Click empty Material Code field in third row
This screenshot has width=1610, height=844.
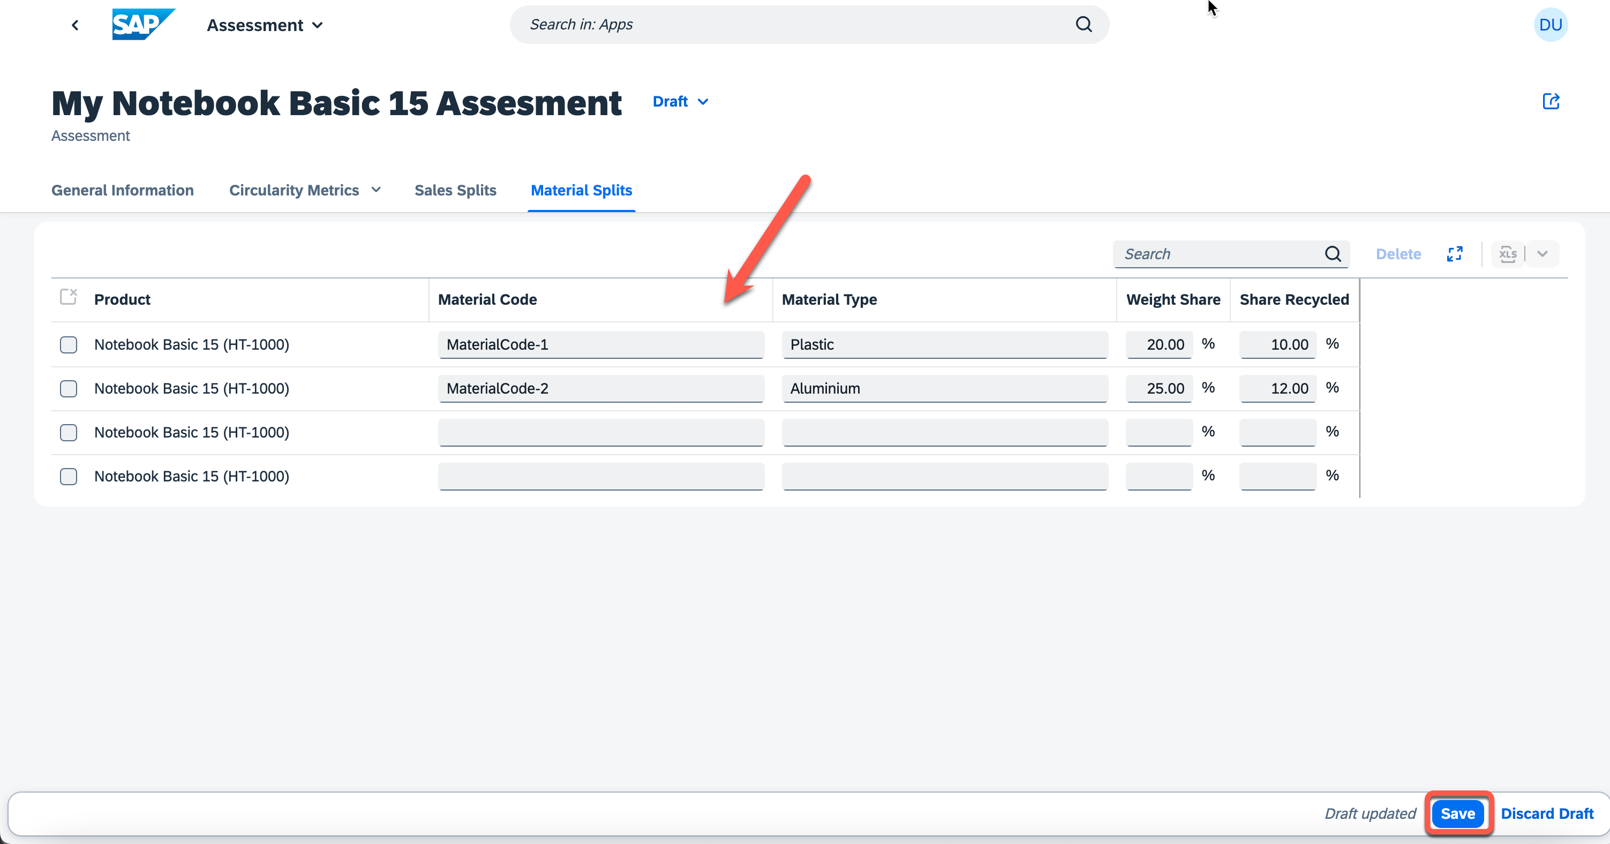click(600, 432)
